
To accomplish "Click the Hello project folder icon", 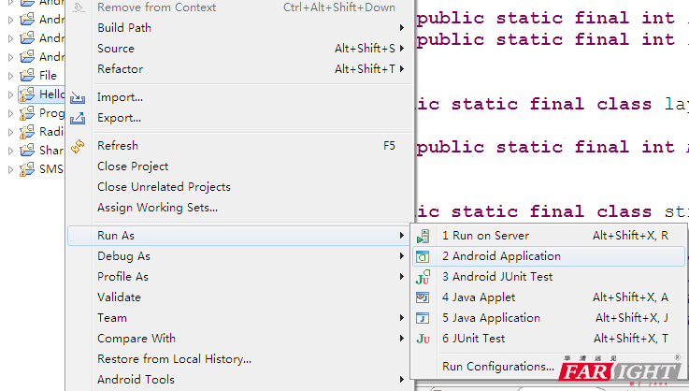I will [x=27, y=94].
